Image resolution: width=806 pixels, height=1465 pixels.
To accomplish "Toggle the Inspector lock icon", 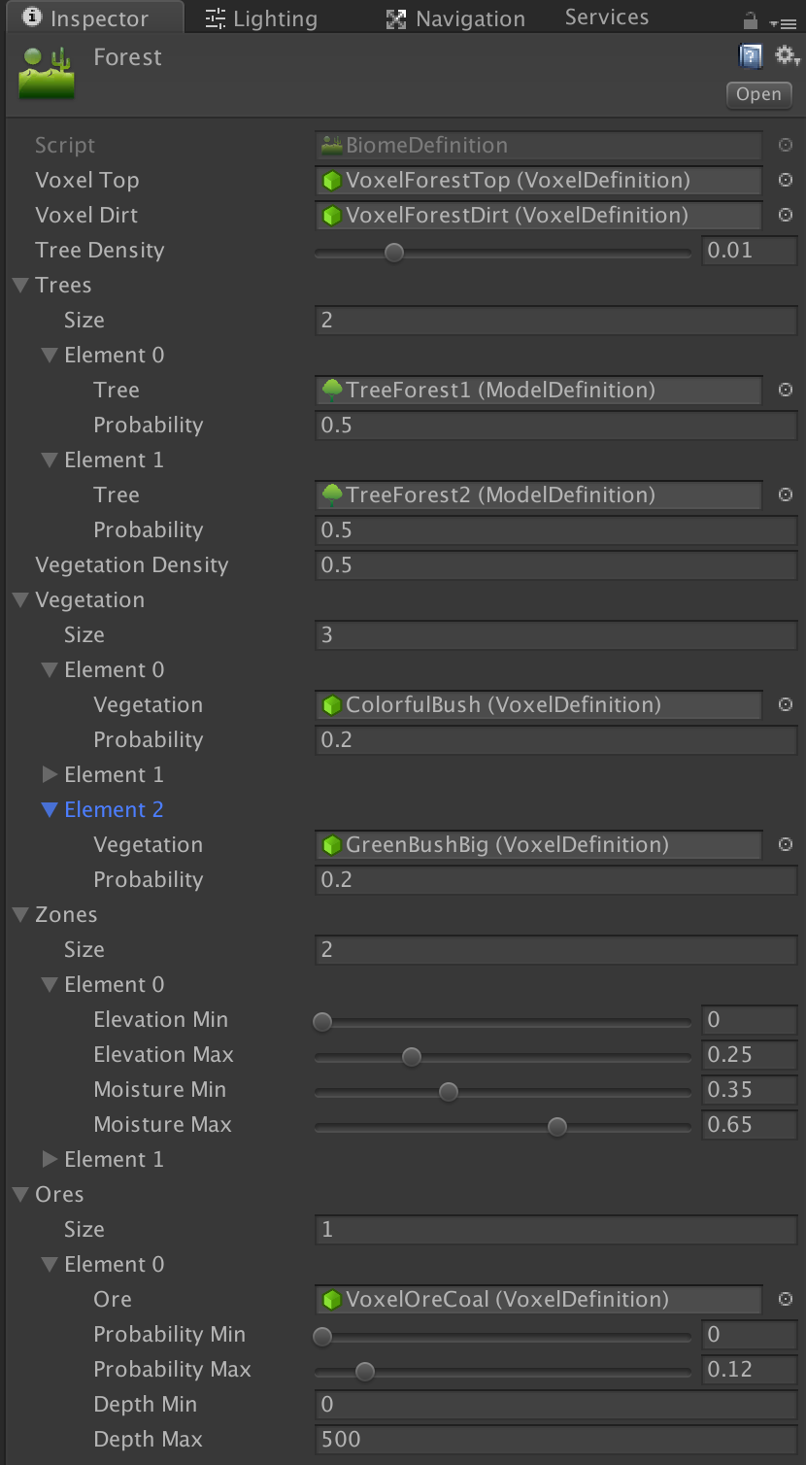I will click(750, 19).
